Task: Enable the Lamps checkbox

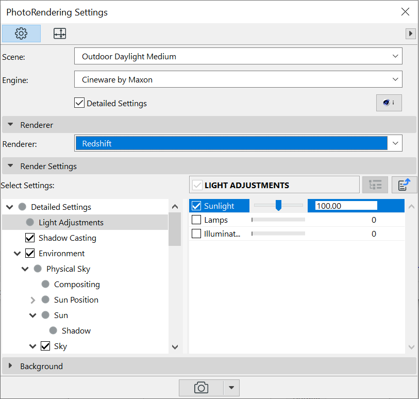Action: (196, 220)
